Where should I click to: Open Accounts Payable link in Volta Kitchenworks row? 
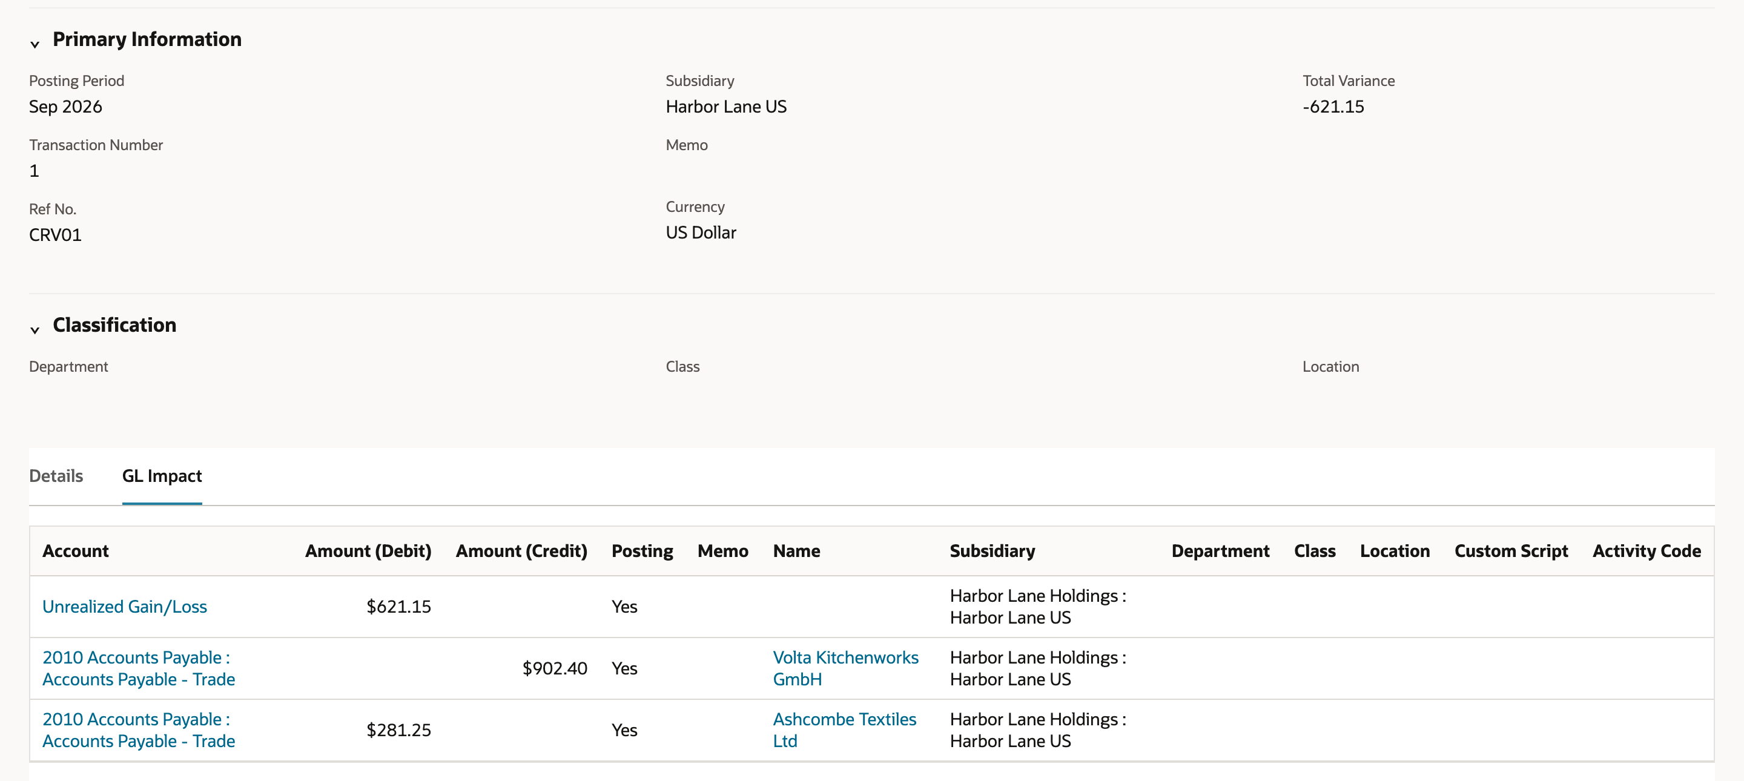(x=139, y=668)
